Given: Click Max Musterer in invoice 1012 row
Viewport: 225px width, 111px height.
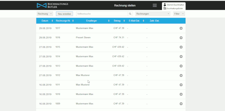Looking at the screenshot, I should (83, 75).
